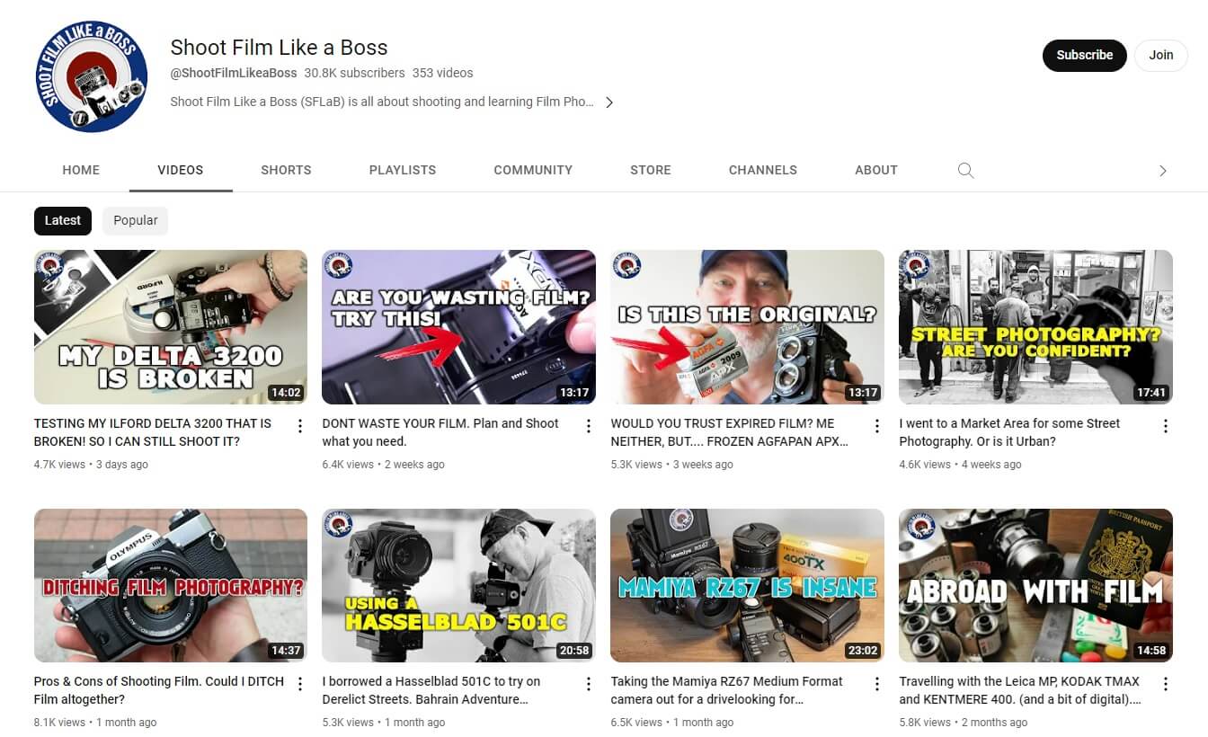The image size is (1208, 737).
Task: Show more tabs using the right chevron
Action: [x=1162, y=171]
